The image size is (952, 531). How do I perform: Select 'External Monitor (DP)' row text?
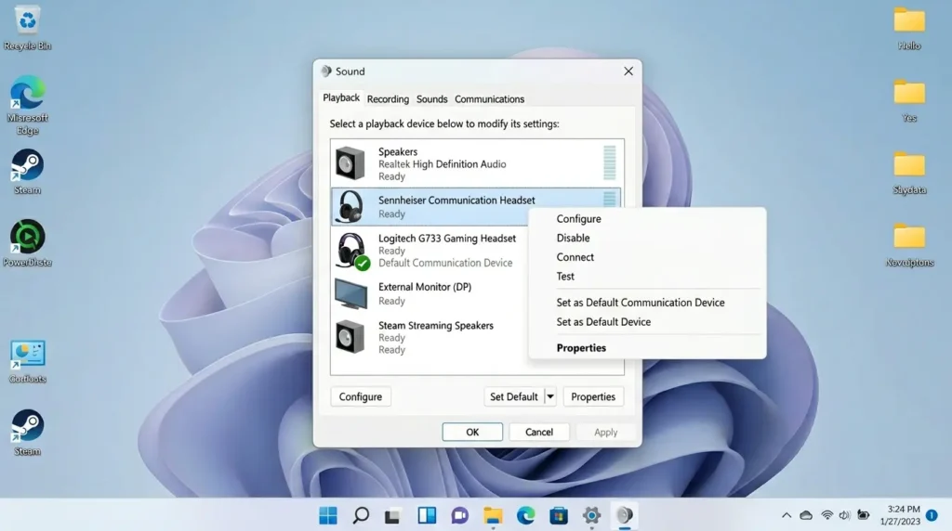click(424, 287)
